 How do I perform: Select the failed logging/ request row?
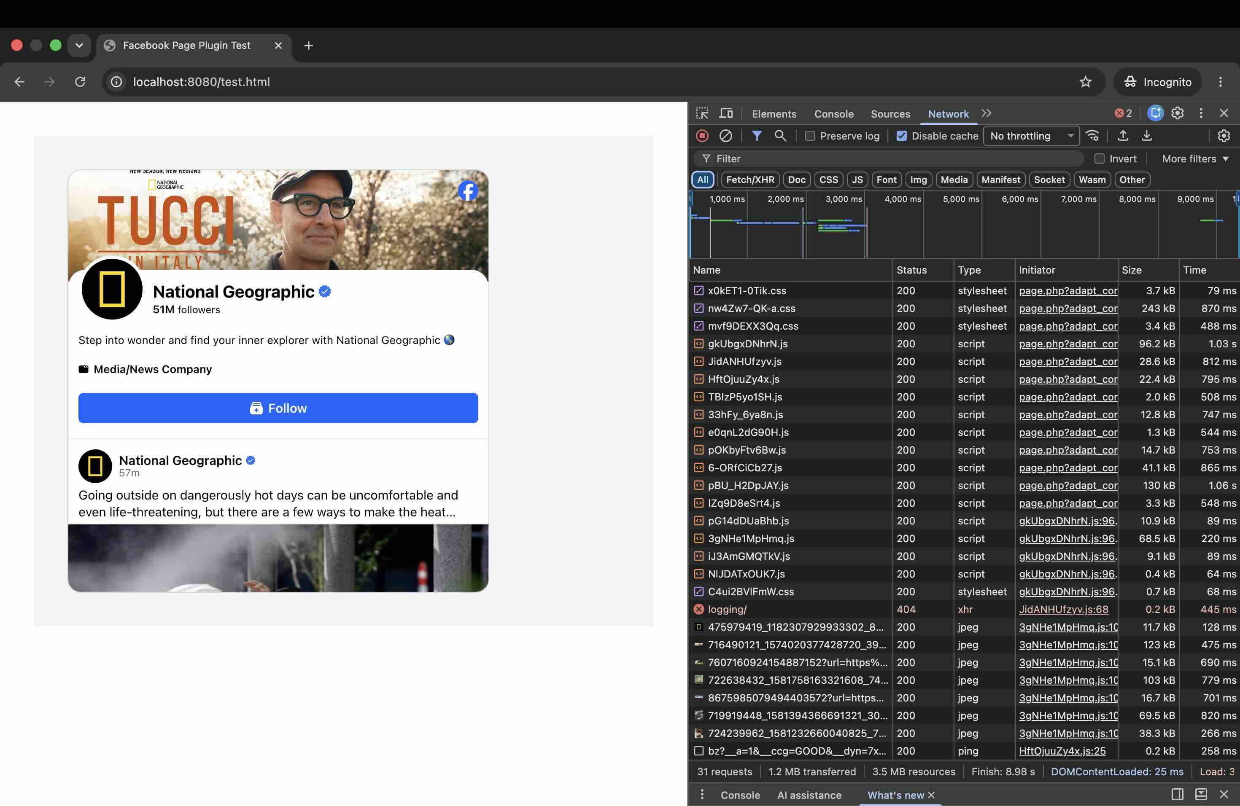click(x=964, y=609)
